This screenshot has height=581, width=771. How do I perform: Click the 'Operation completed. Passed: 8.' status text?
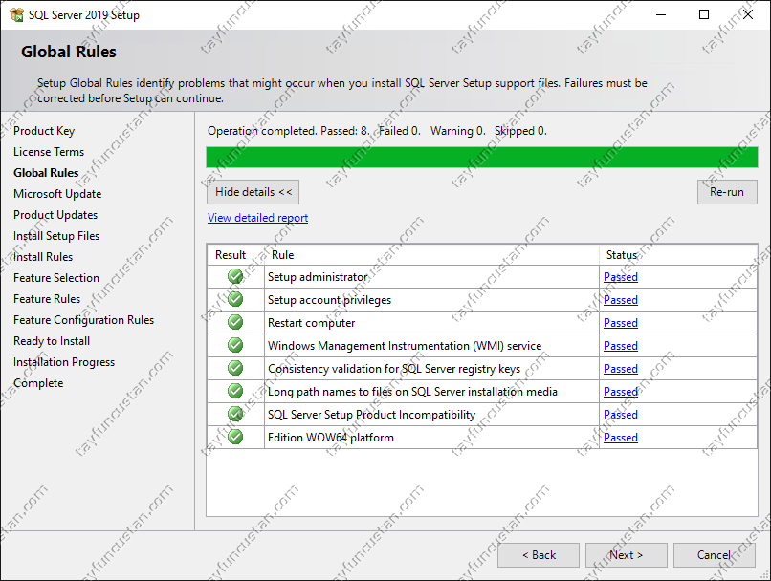tap(289, 131)
